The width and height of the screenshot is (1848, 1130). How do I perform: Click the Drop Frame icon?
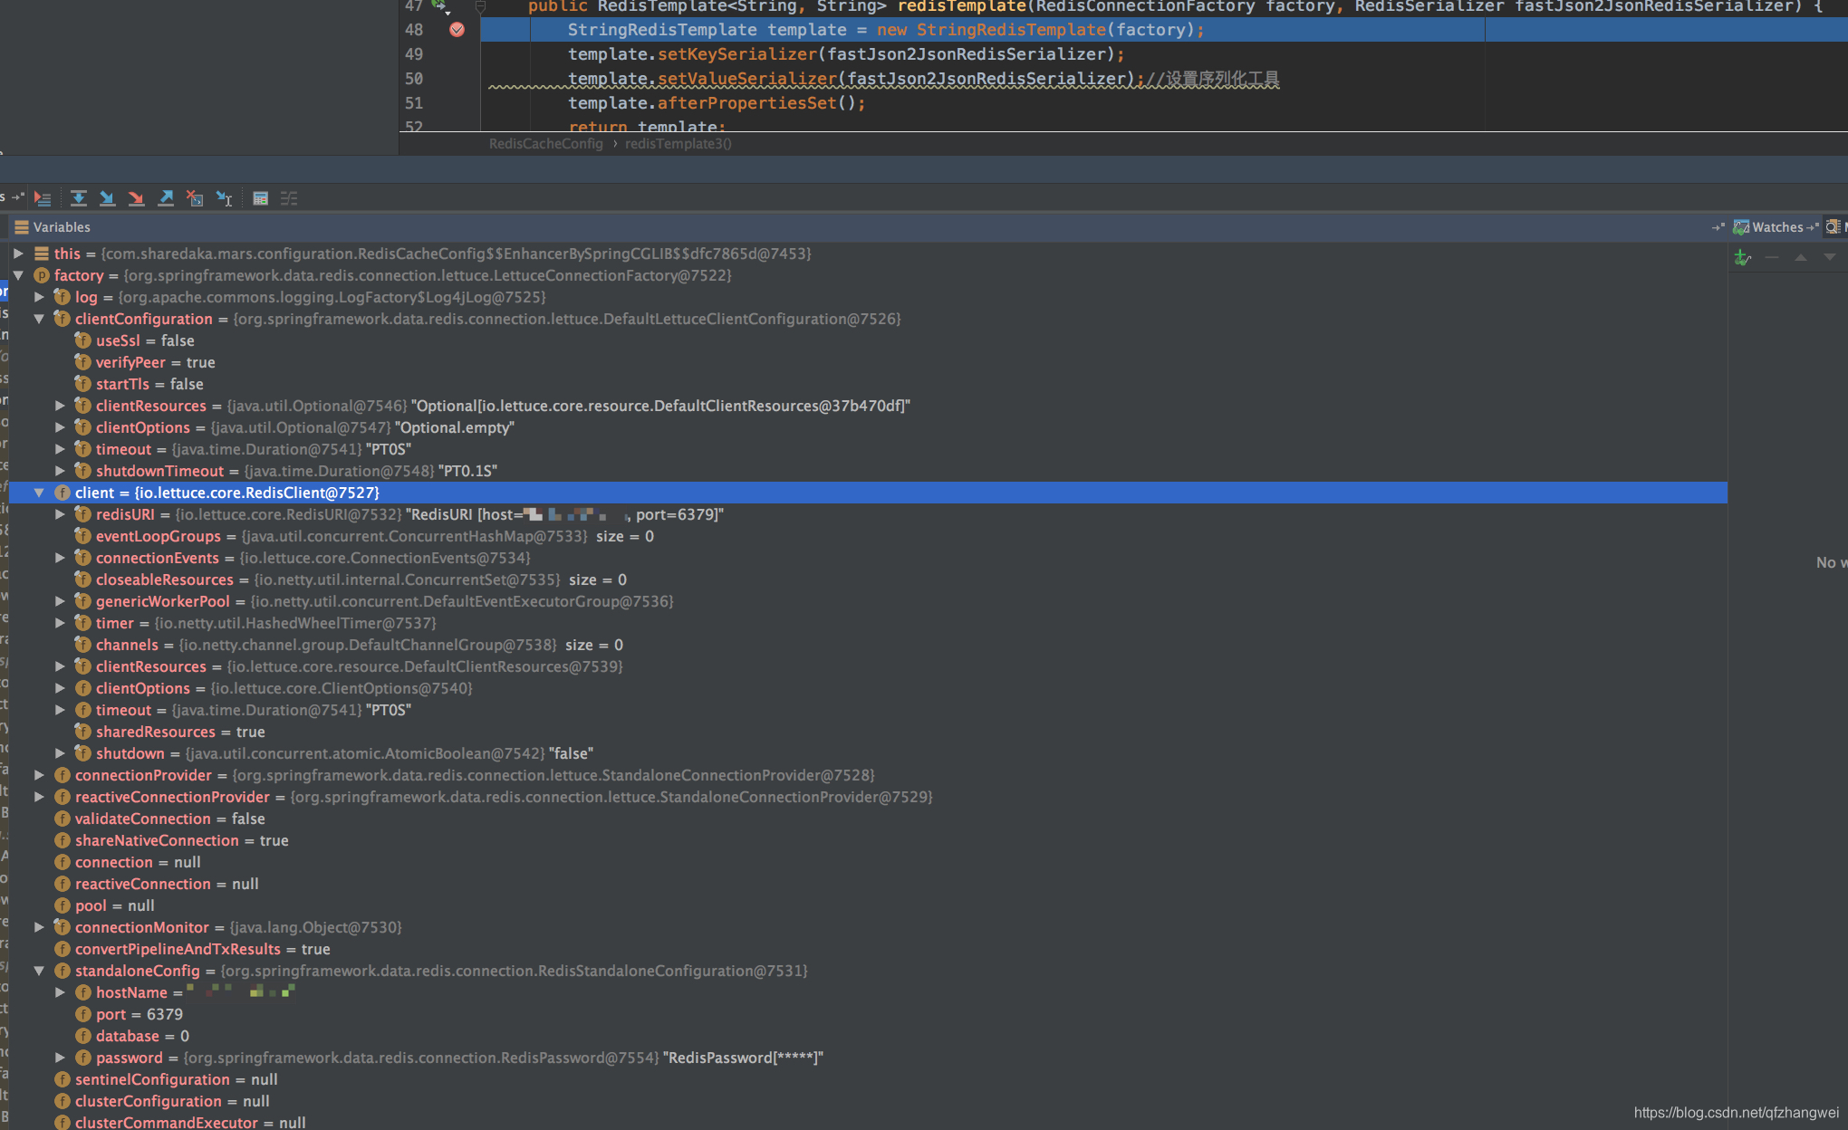(195, 197)
